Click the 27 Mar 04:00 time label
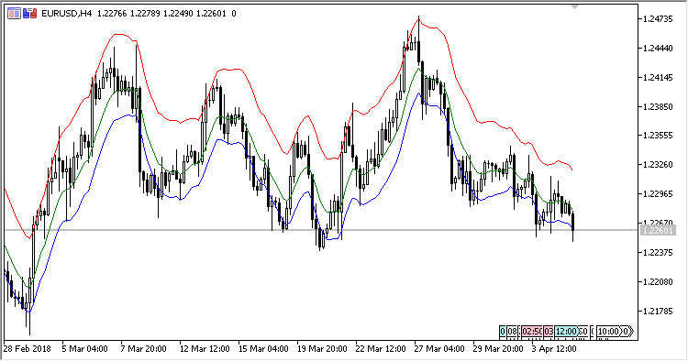 pos(439,349)
